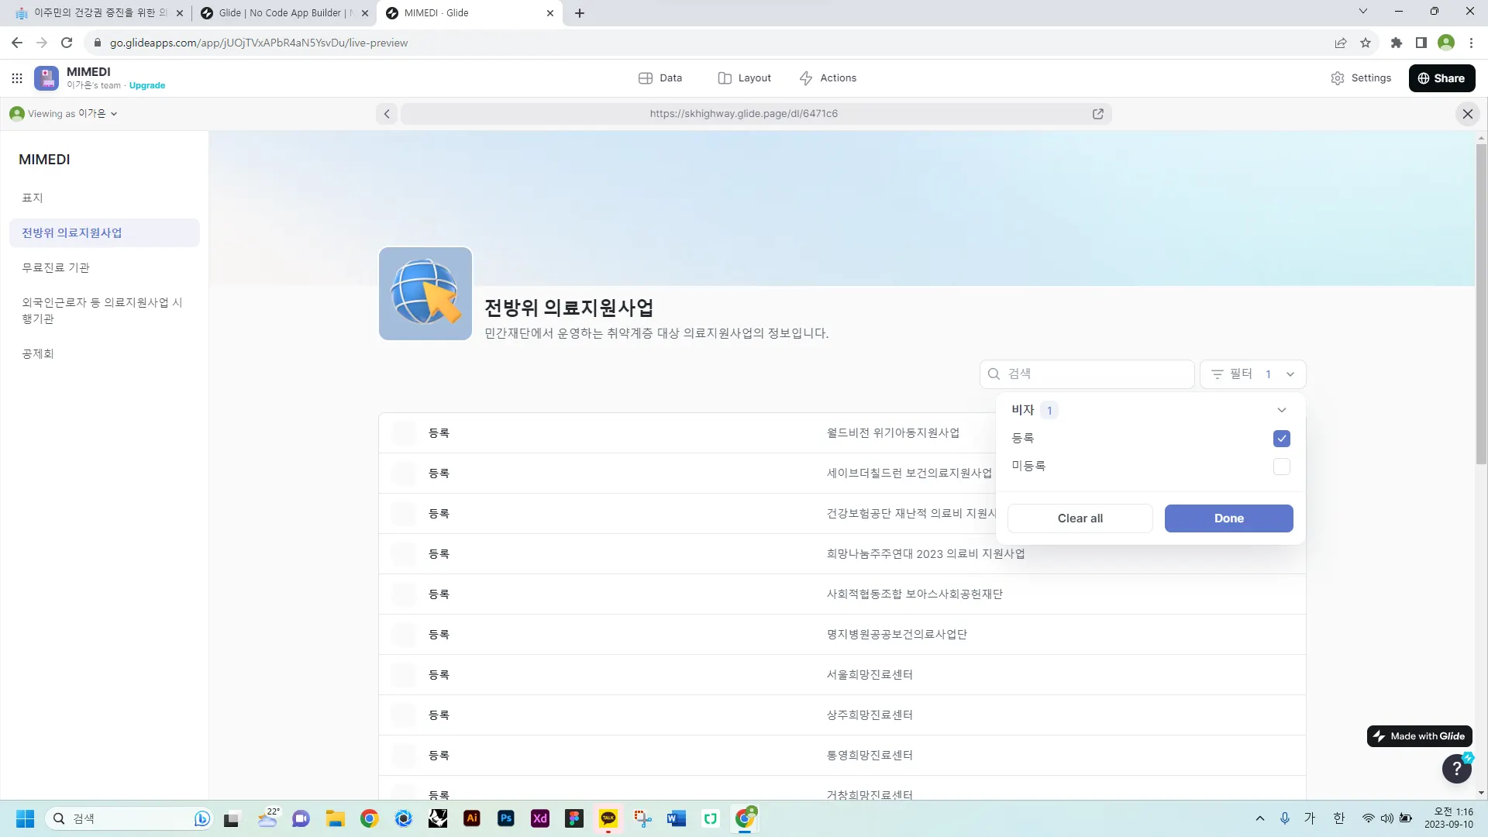Screen dimensions: 1488x837
Task: Close the live preview with X icon
Action: coord(1467,114)
